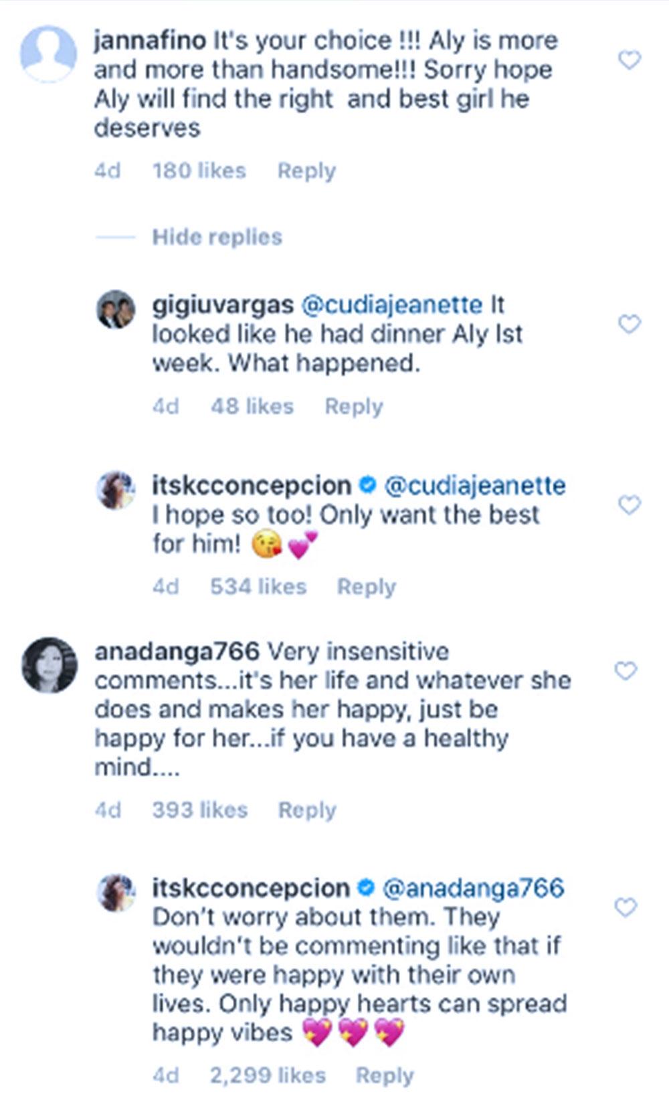Open itskcconcepcion's avatar in the last reply
Screen dimensions: 669x1106
116,892
